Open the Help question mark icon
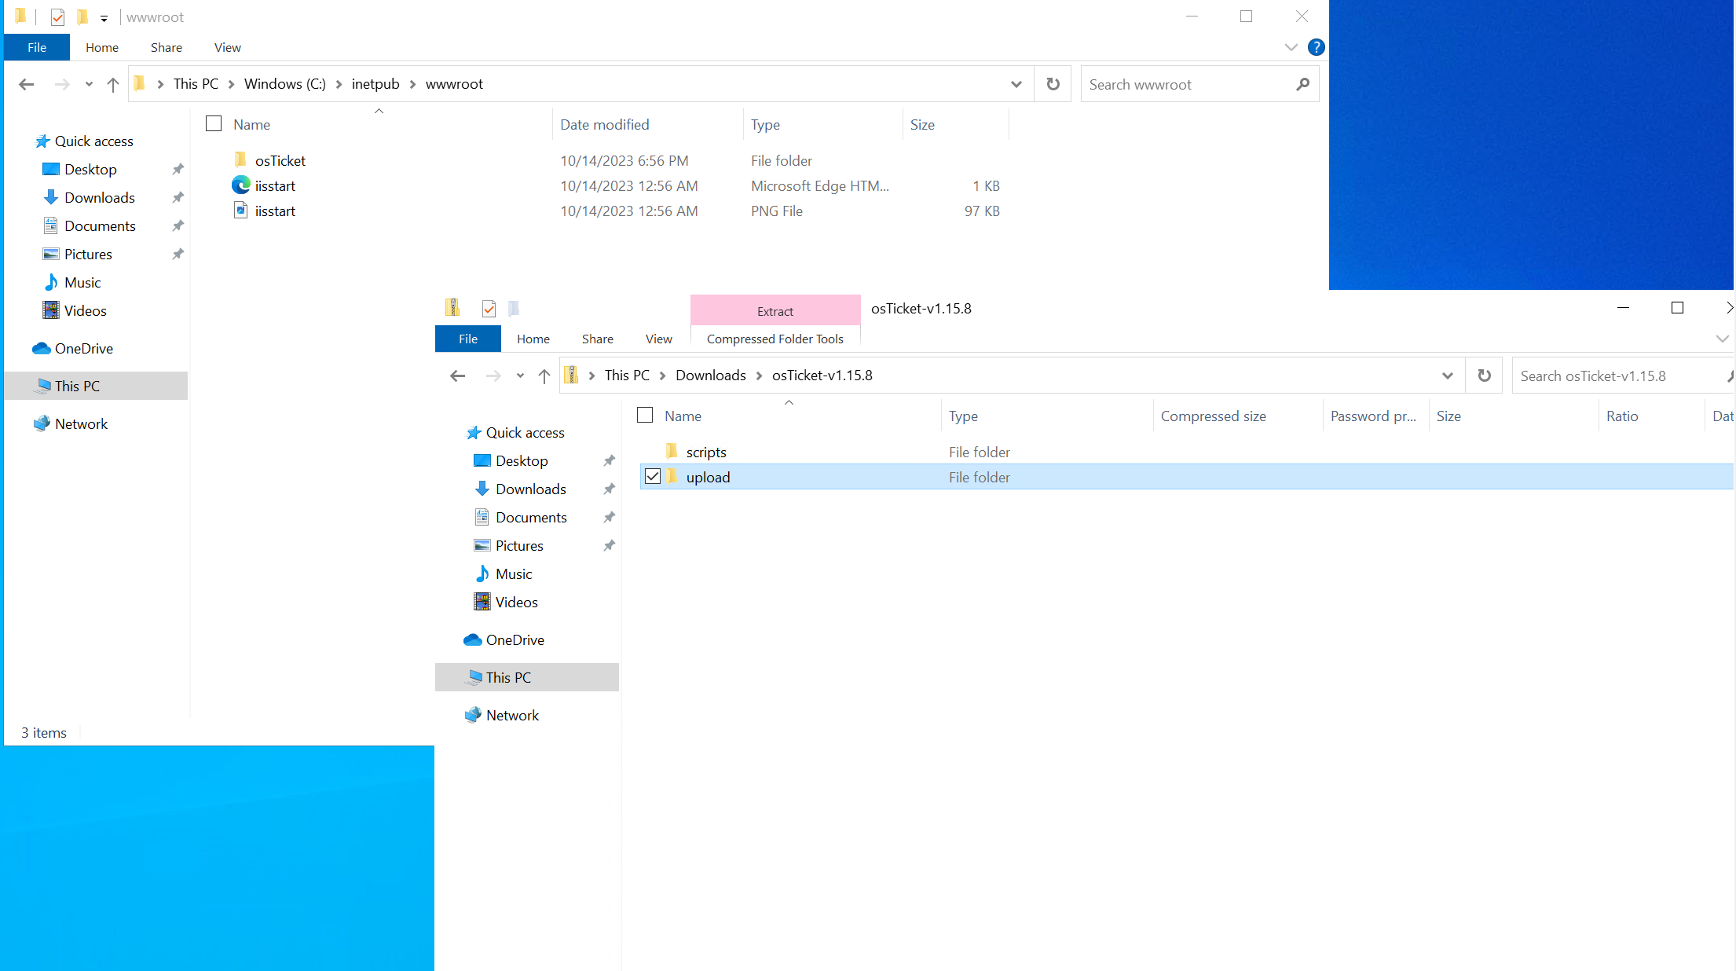The height and width of the screenshot is (971, 1736). coord(1317,47)
